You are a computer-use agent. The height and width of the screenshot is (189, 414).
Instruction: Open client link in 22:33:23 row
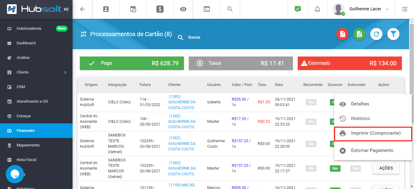(x=181, y=122)
